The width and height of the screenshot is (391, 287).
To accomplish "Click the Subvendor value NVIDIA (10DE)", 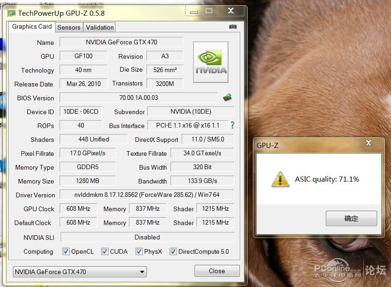I will (x=191, y=111).
